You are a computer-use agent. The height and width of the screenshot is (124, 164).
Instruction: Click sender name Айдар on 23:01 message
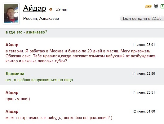12,45
